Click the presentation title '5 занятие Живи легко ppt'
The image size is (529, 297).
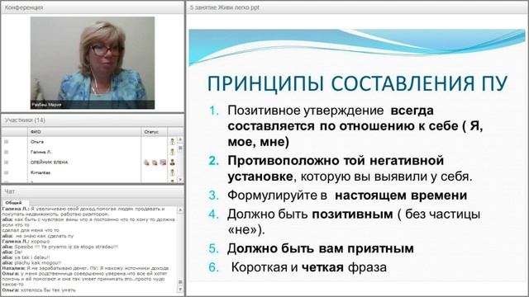coord(224,7)
